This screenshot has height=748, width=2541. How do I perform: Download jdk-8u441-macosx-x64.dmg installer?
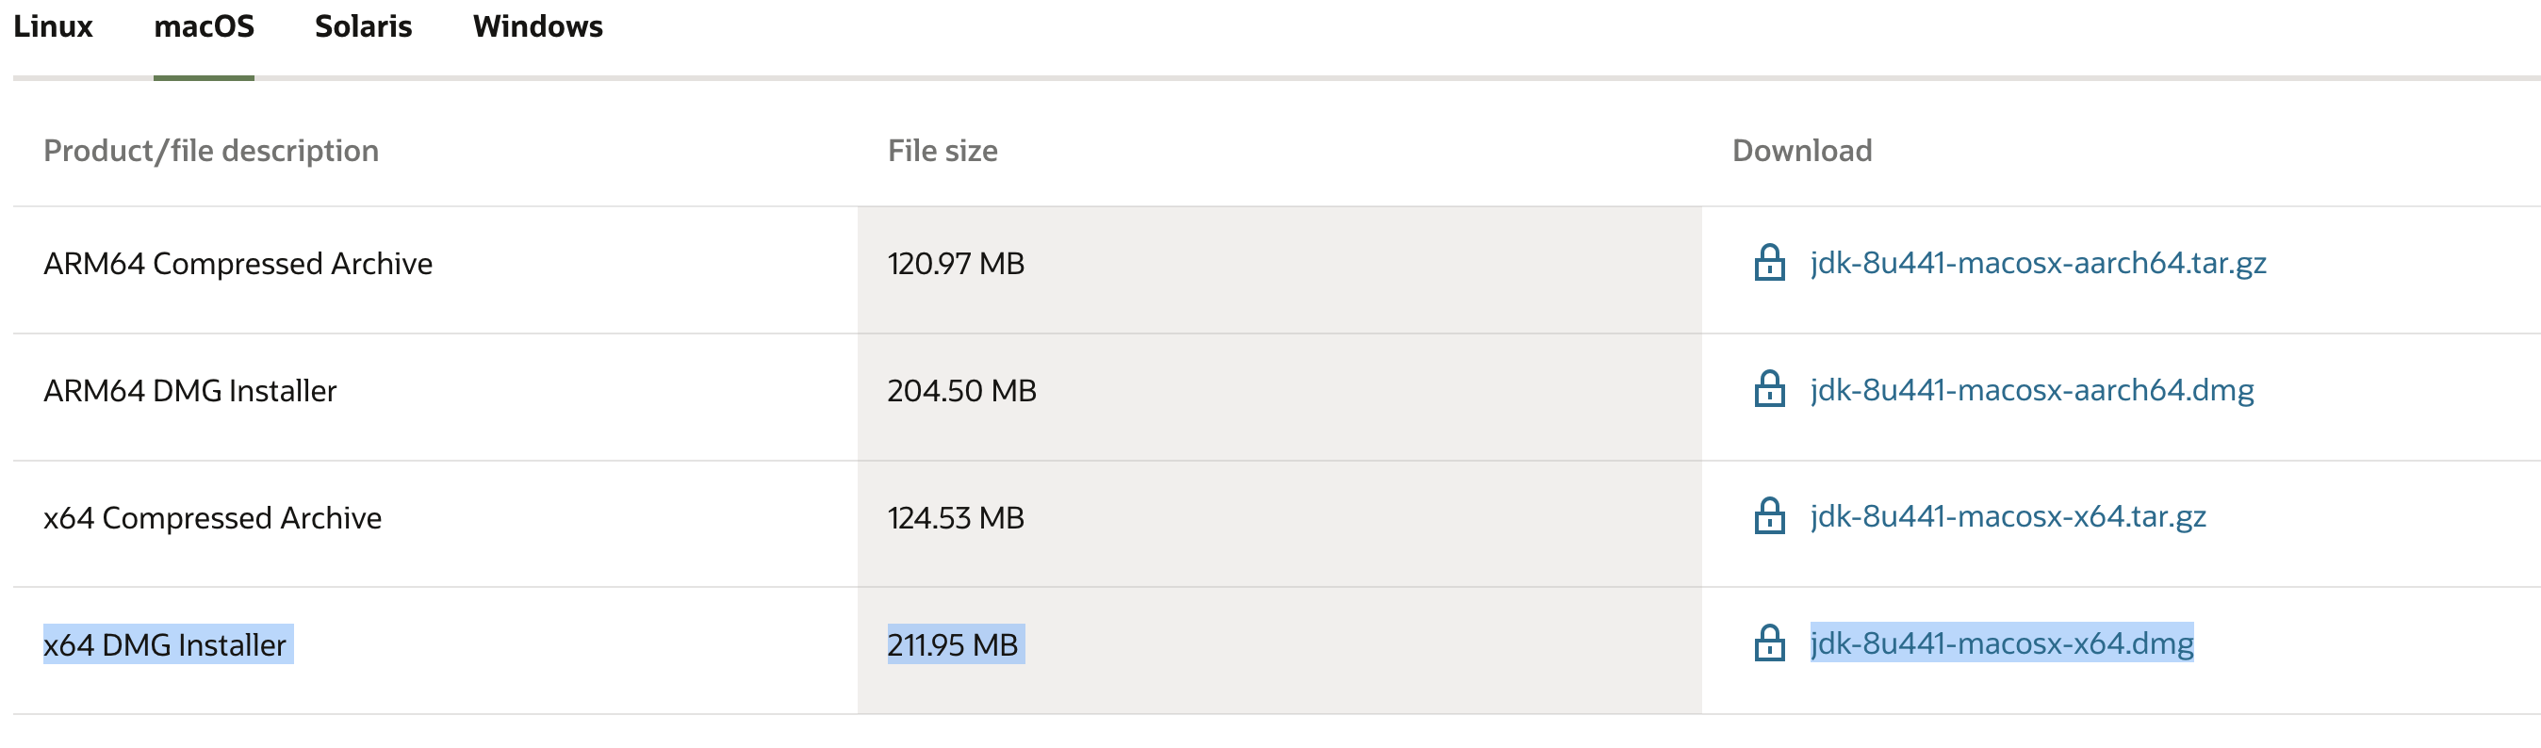click(x=2000, y=643)
